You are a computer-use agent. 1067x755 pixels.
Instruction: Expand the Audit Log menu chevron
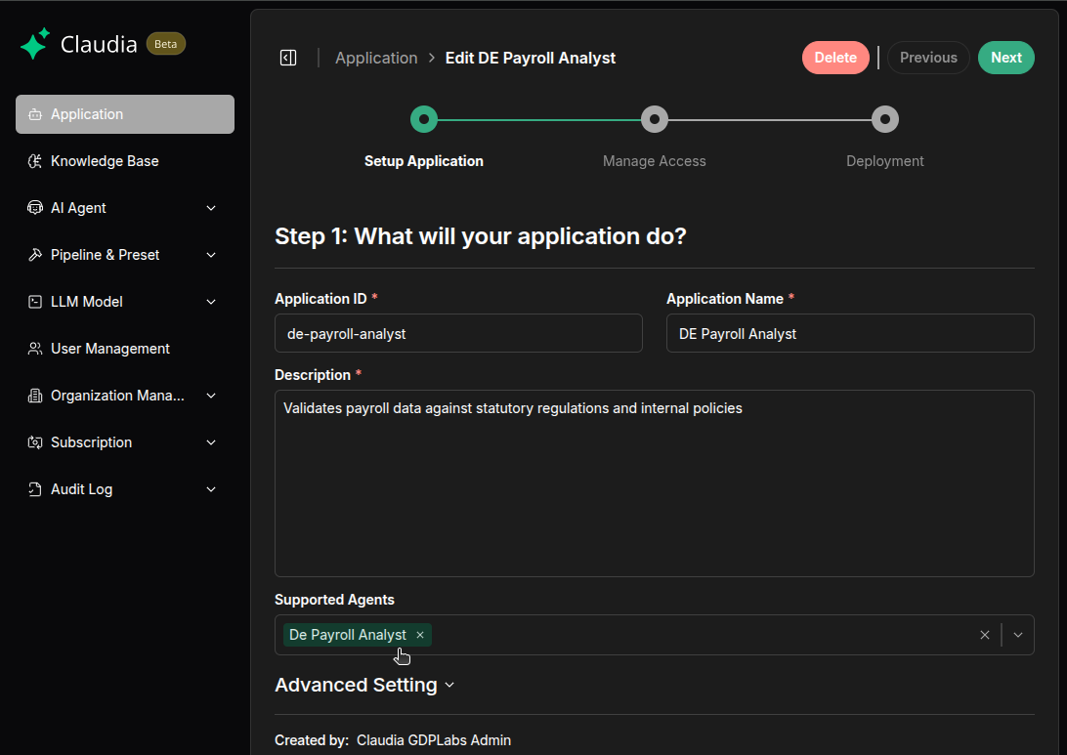point(211,489)
